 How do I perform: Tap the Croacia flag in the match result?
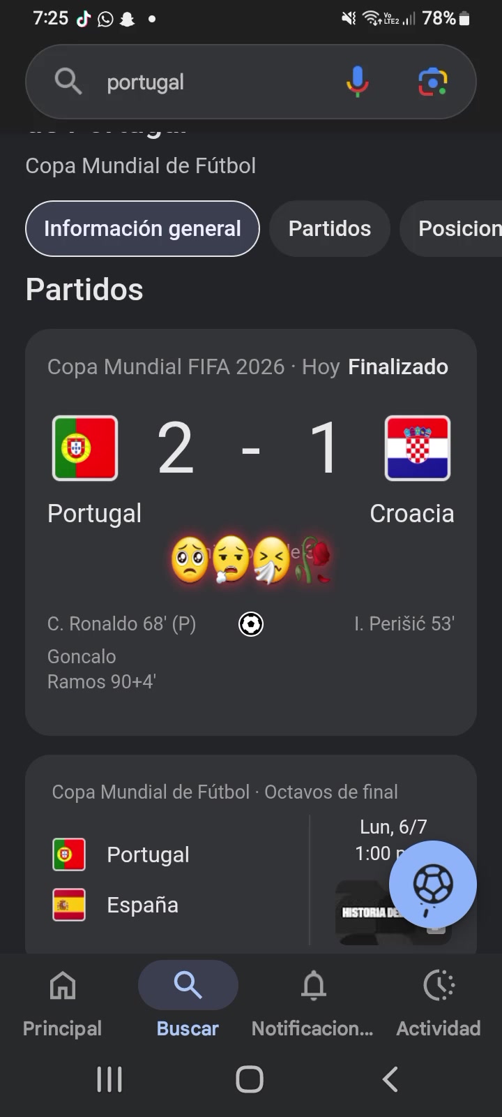418,448
